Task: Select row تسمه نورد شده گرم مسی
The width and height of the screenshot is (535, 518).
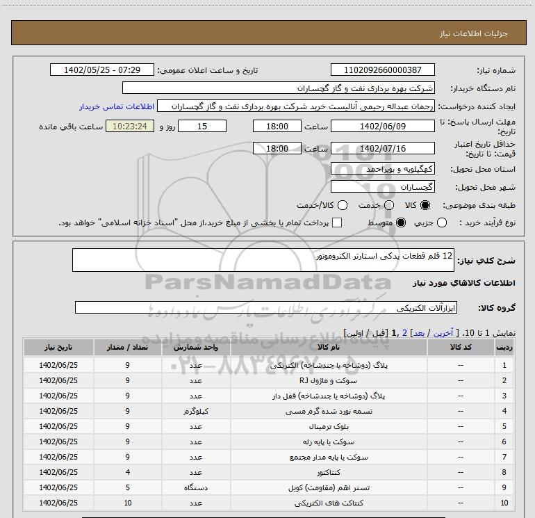Action: click(268, 411)
